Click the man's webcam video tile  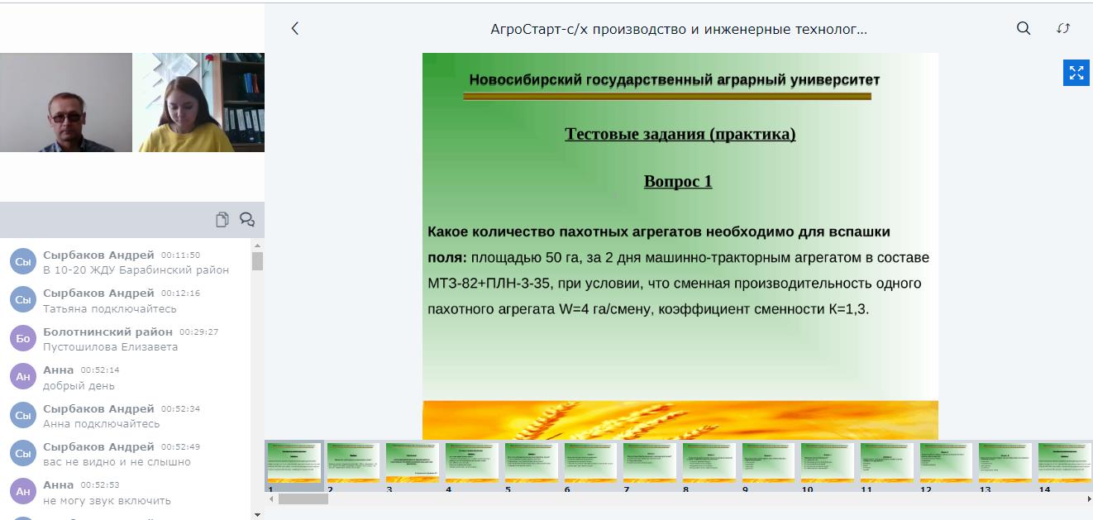pyautogui.click(x=66, y=103)
